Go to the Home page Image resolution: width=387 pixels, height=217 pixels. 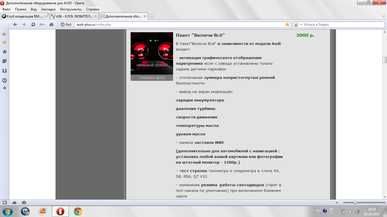[51, 25]
